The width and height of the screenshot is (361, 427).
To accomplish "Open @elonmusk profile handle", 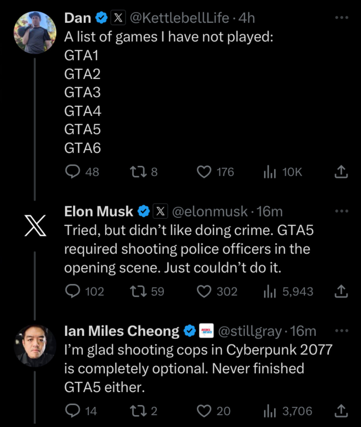I will pyautogui.click(x=210, y=212).
